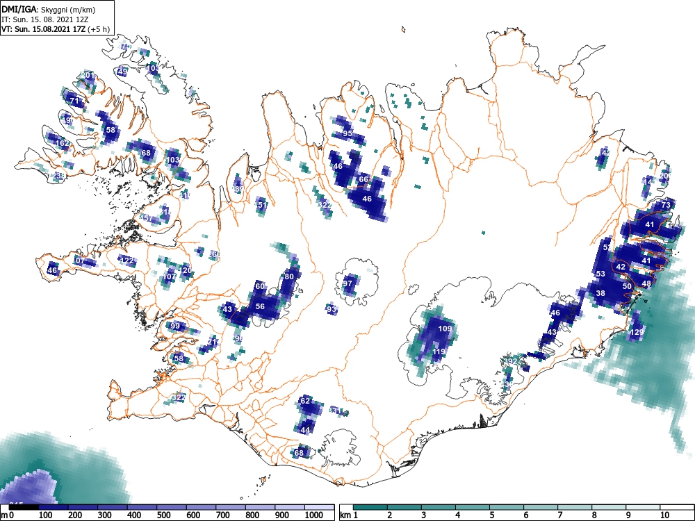695x521 pixels.
Task: Click the 'DMI/IGA: Skyggni (m/km)' title text
Action: point(49,9)
